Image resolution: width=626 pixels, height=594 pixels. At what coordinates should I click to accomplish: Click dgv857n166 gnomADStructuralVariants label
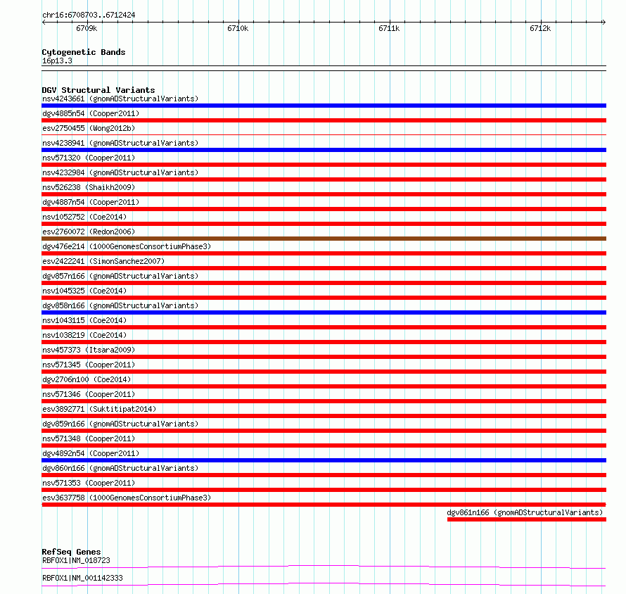point(120,276)
